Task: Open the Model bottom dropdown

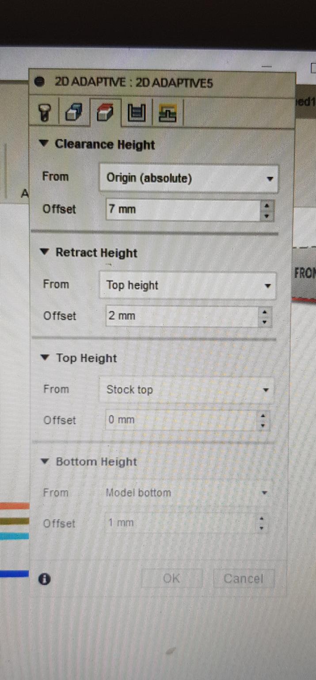Action: [184, 493]
